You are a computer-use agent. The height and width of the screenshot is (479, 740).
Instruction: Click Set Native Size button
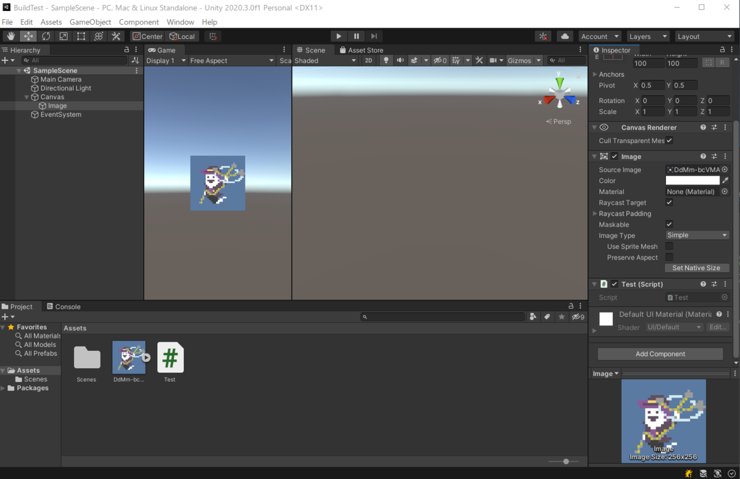point(696,268)
